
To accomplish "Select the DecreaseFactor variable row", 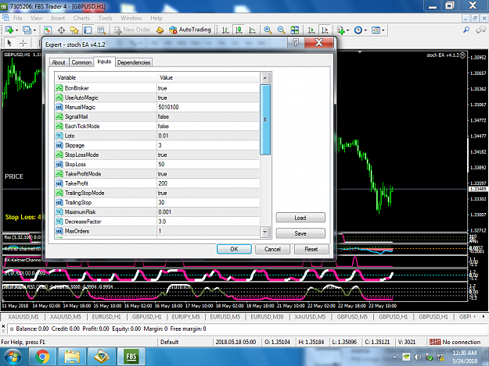I will pyautogui.click(x=156, y=222).
